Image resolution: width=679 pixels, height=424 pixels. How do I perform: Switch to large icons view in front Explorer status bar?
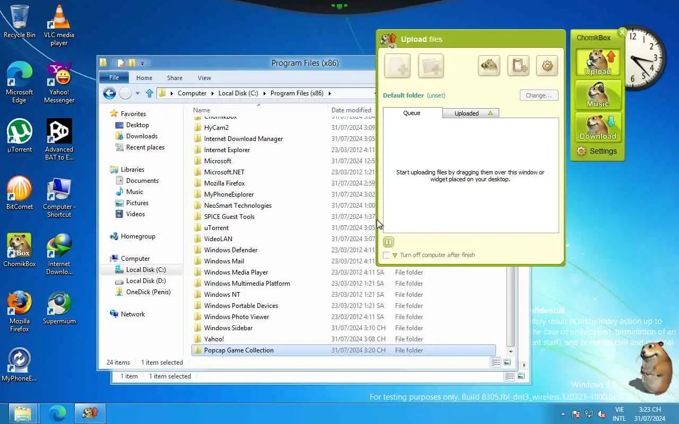pos(507,363)
